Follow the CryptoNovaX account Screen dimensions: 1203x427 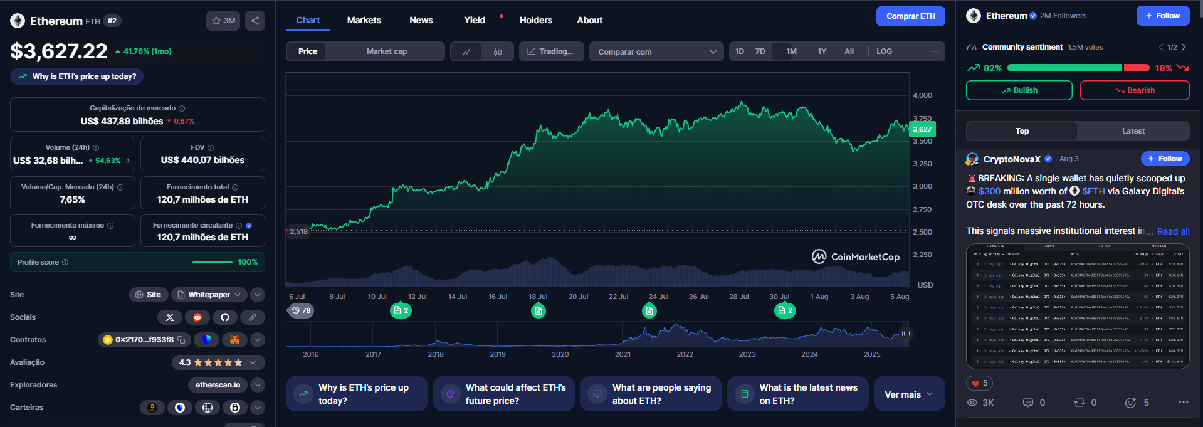(x=1165, y=159)
